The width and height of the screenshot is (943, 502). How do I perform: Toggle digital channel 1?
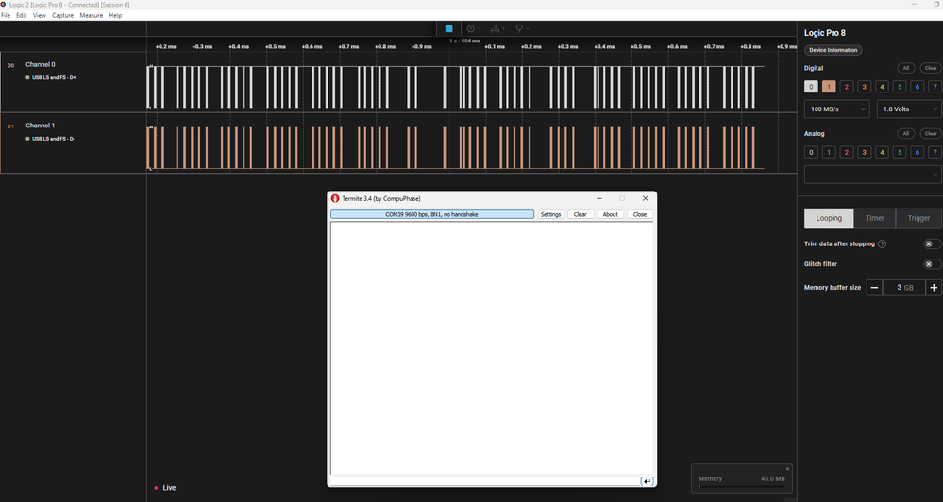[829, 87]
